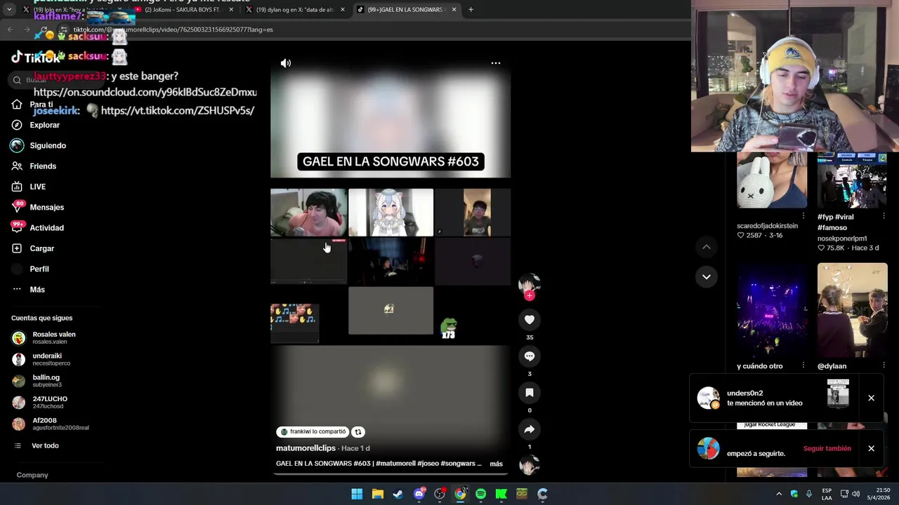Image resolution: width=899 pixels, height=505 pixels.
Task: Share the video using the arrow icon
Action: click(x=530, y=429)
